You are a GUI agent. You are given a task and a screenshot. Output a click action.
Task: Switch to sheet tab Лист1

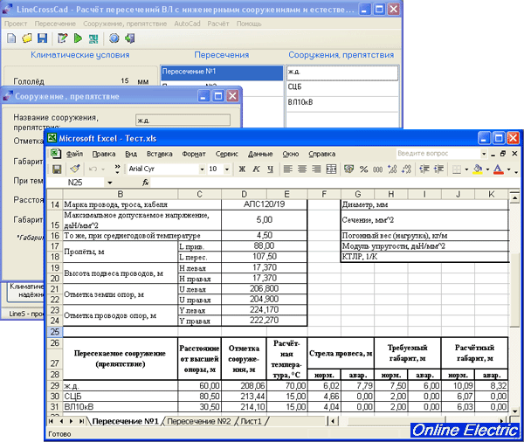[x=251, y=421]
